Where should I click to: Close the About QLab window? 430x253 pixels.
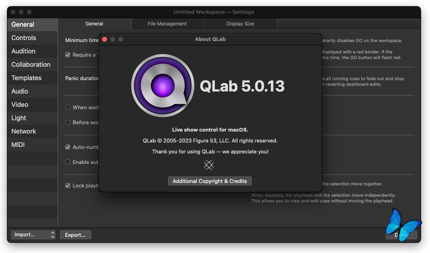tap(105, 39)
